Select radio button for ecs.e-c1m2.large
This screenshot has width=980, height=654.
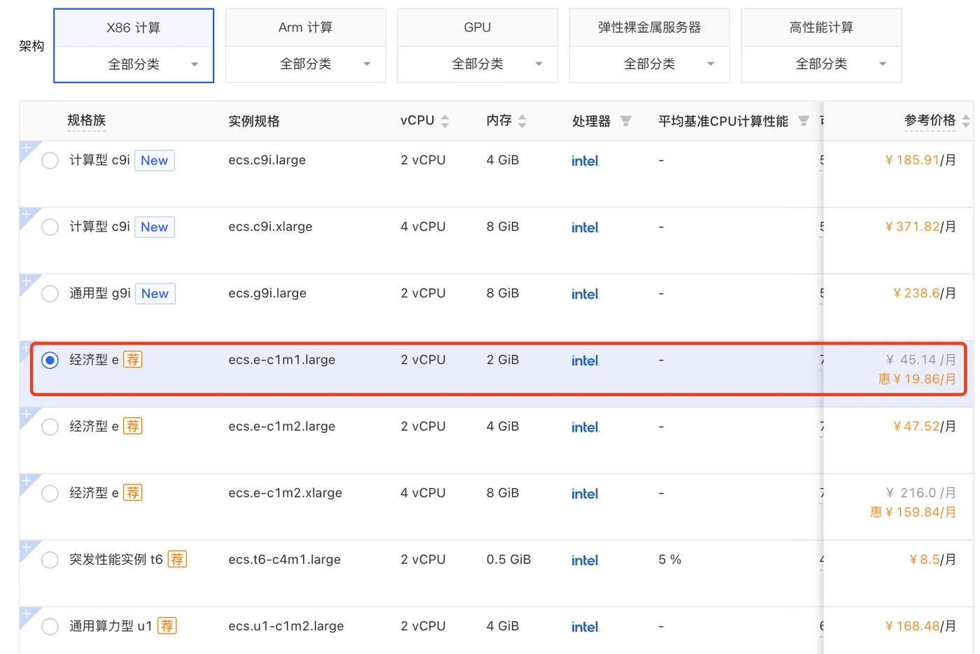(x=50, y=427)
